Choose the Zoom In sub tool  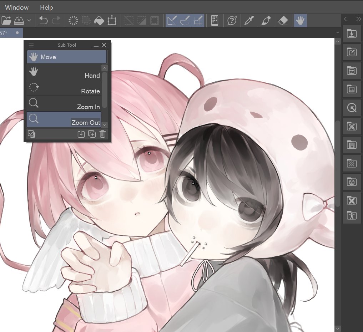(x=64, y=104)
